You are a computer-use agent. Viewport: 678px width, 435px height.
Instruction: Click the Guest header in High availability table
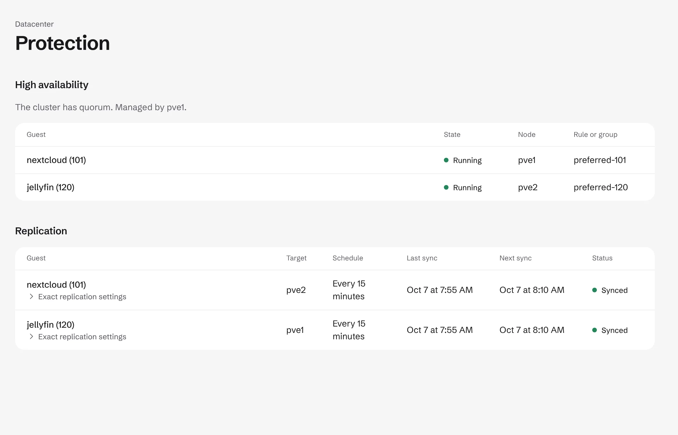click(36, 135)
